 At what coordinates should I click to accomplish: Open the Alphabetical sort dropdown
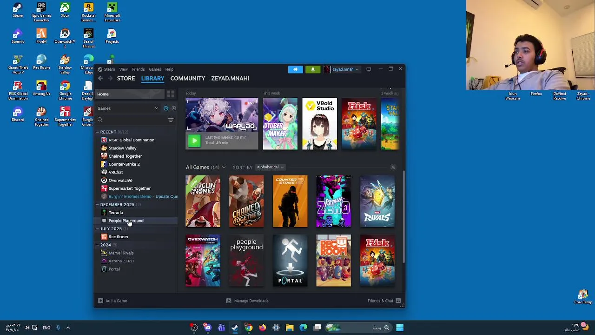[270, 167]
